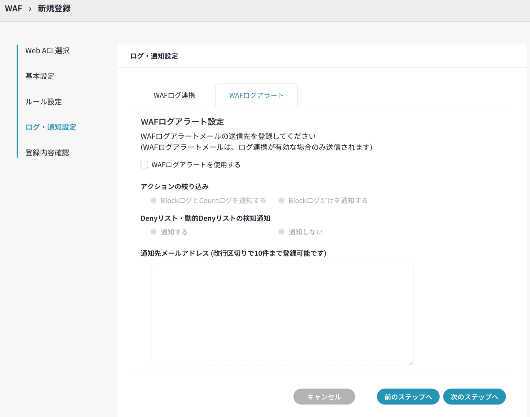Enable the WAFログアラートを使用する checkbox
This screenshot has width=530, height=417.
(144, 165)
